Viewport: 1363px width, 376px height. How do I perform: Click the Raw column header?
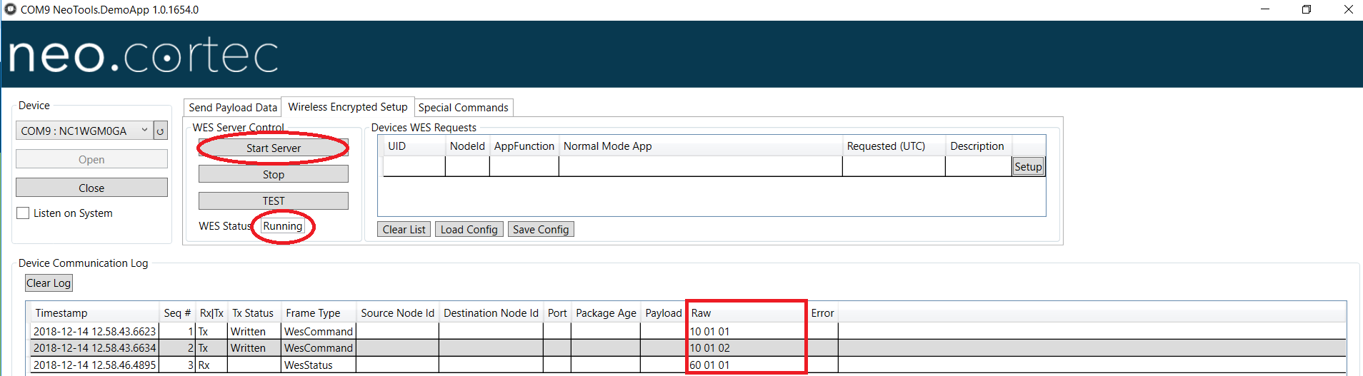(747, 313)
